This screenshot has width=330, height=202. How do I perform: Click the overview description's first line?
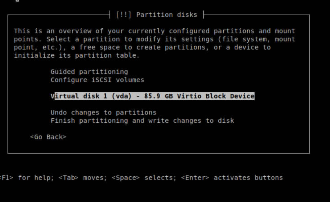click(x=154, y=31)
